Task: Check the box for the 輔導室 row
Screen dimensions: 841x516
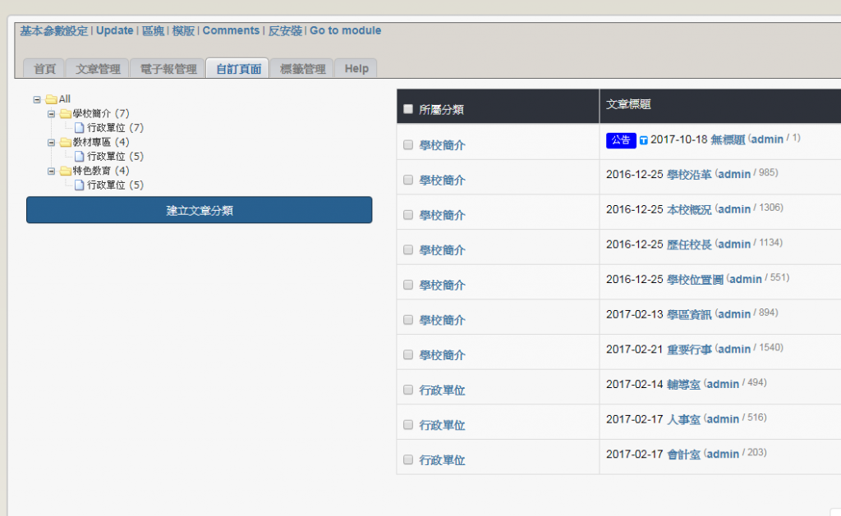Action: pyautogui.click(x=408, y=390)
